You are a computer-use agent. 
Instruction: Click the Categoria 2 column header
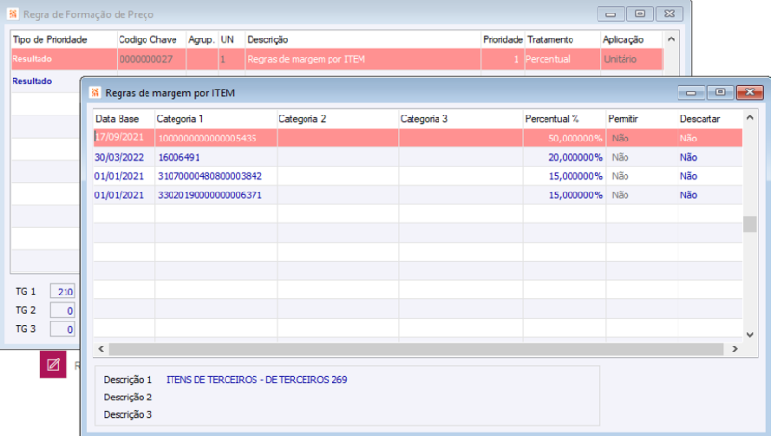(x=302, y=118)
